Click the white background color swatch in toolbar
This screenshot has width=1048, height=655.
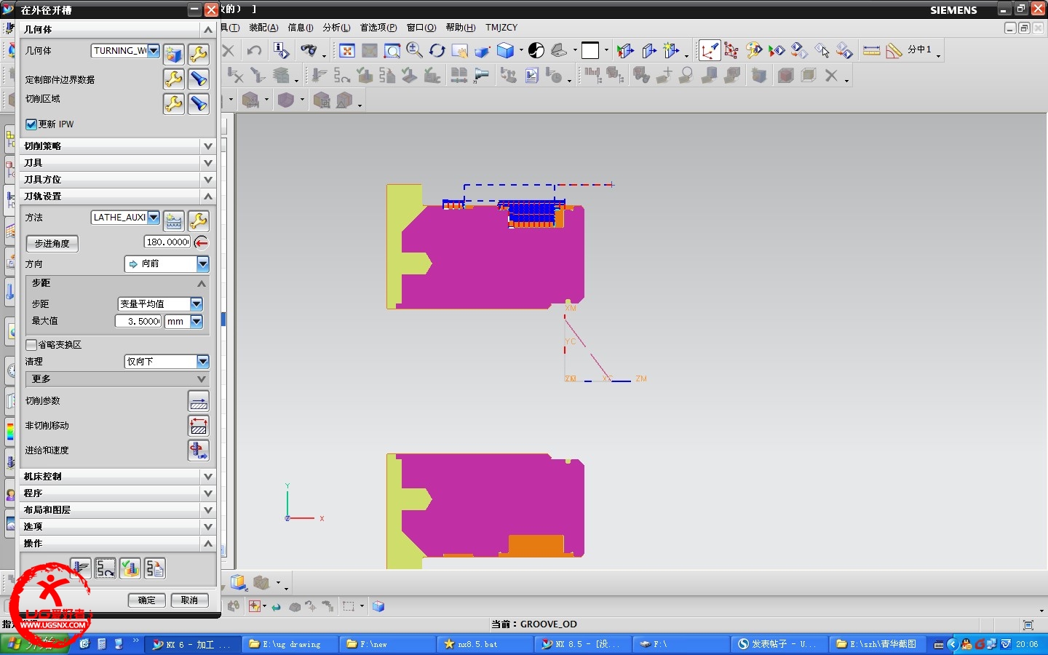click(590, 50)
